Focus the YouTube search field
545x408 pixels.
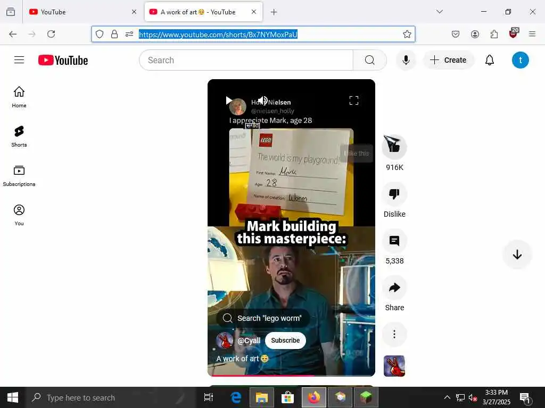click(246, 60)
